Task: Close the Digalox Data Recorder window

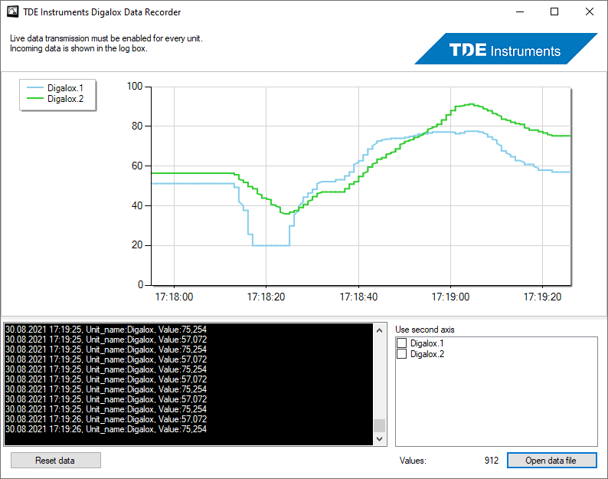Action: 590,11
